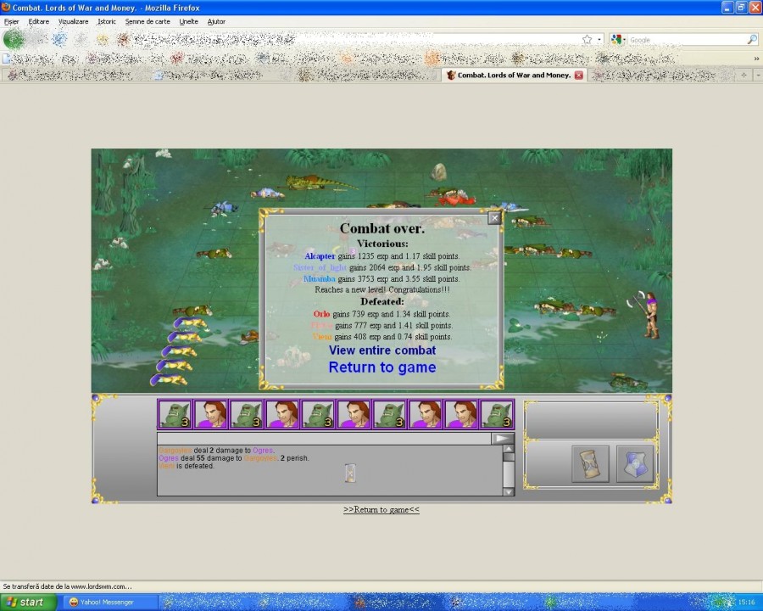This screenshot has height=611, width=763.
Task: Click View entire combat link
Action: click(382, 350)
